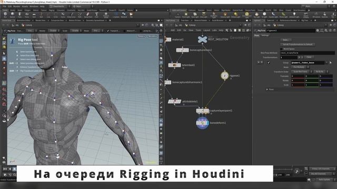
Task: Click Set All Transformations to Default
Action: click(x=298, y=44)
